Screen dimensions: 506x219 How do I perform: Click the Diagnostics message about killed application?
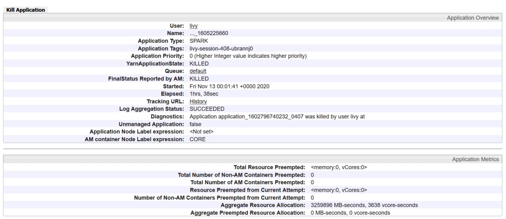point(277,116)
